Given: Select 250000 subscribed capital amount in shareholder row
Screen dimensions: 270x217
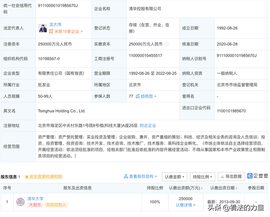Looking at the screenshot, I should tap(186, 199).
